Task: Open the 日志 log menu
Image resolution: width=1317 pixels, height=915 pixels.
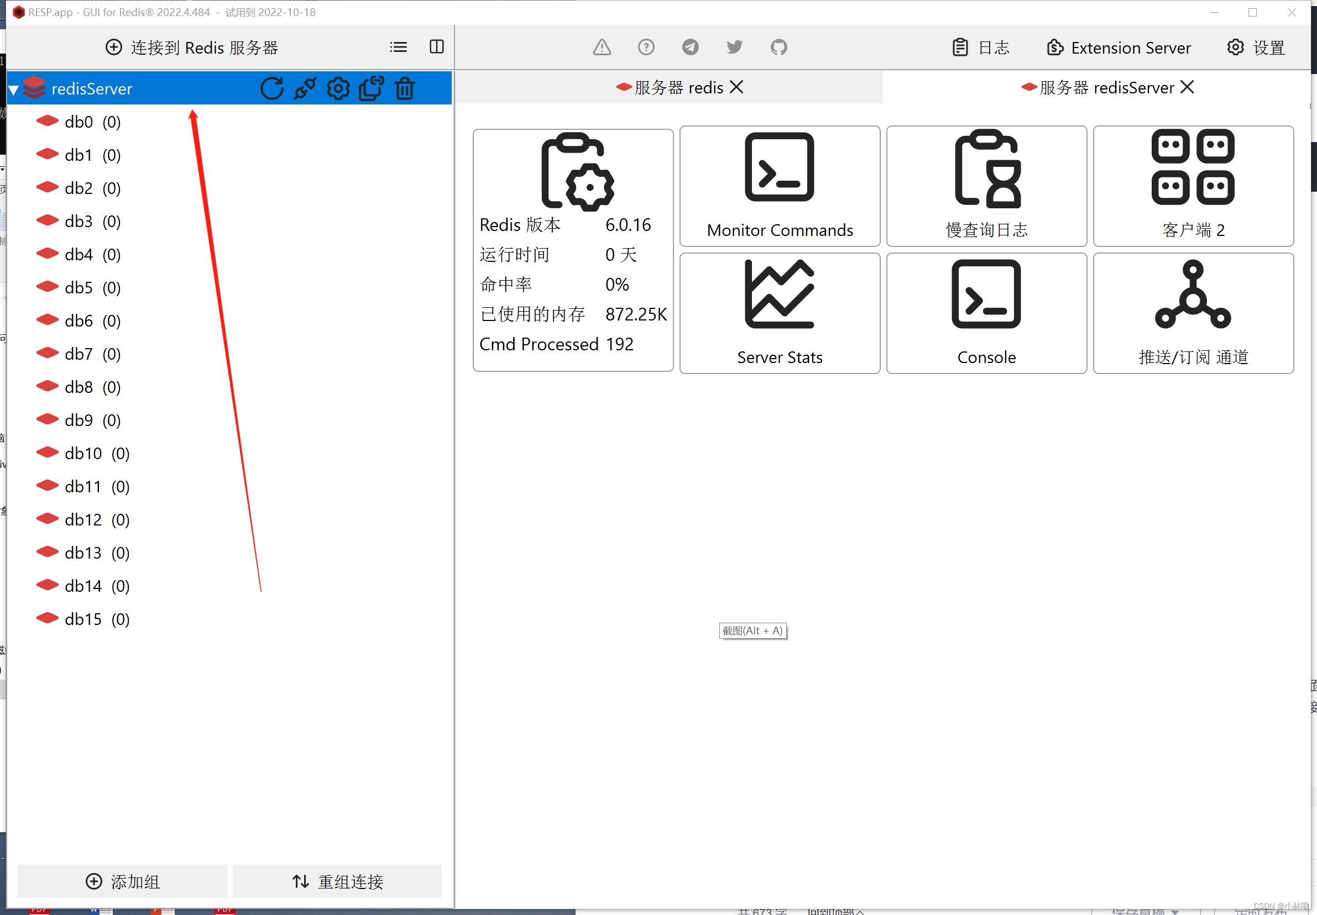Action: point(980,48)
